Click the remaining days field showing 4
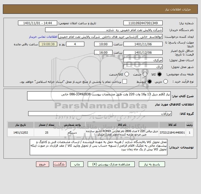Viewport: 201px width, 194px height. (75, 44)
